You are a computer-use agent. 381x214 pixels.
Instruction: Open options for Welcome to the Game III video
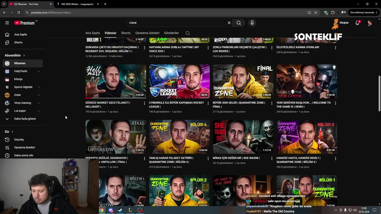coord(335,103)
